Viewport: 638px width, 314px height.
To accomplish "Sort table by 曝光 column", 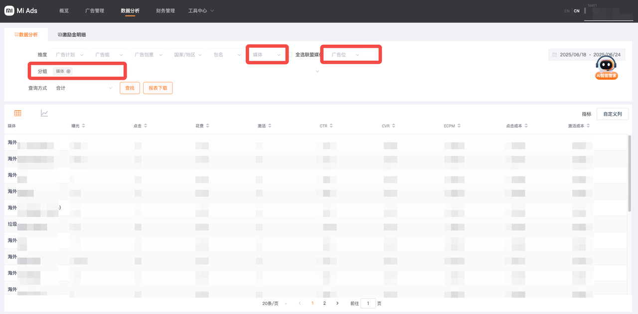I will click(84, 126).
